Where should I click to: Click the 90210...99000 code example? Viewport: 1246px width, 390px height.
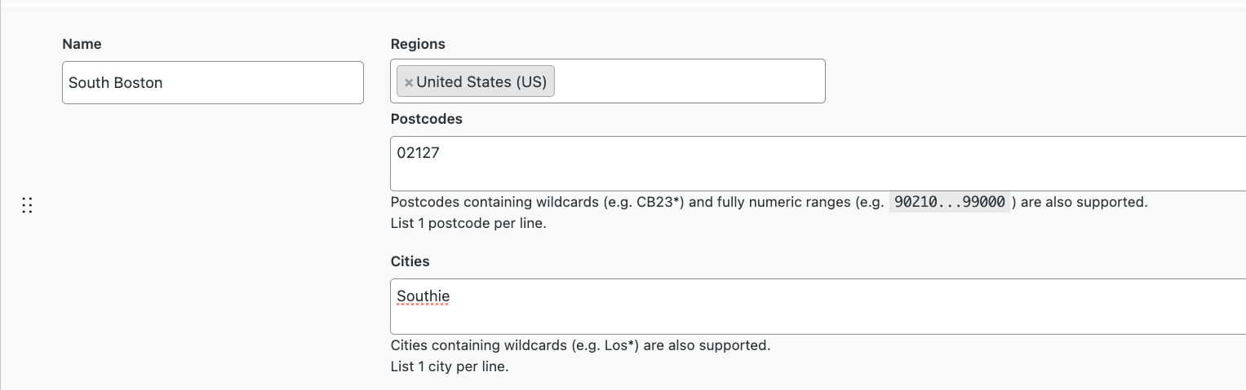pyautogui.click(x=950, y=202)
